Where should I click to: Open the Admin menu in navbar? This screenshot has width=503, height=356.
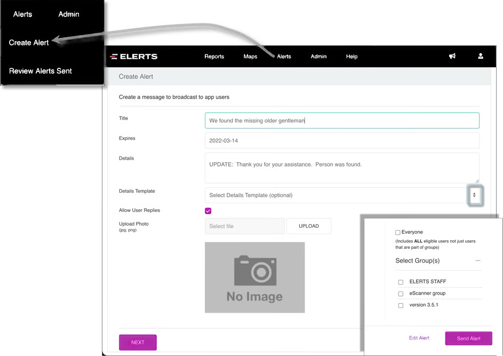click(318, 57)
